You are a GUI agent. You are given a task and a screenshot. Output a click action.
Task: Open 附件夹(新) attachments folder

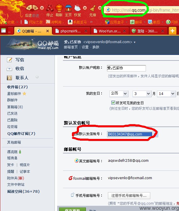15,178
